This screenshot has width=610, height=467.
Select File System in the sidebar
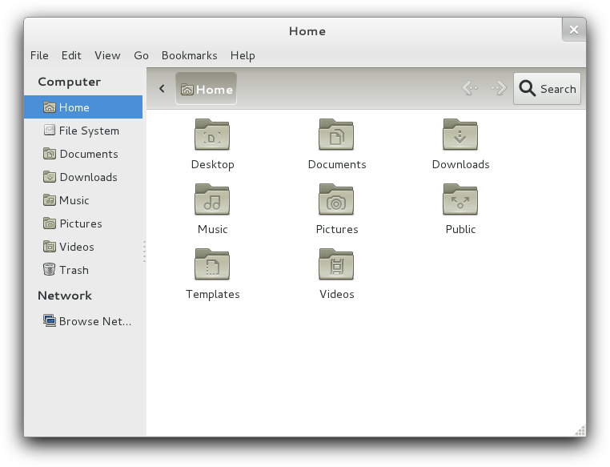83,131
